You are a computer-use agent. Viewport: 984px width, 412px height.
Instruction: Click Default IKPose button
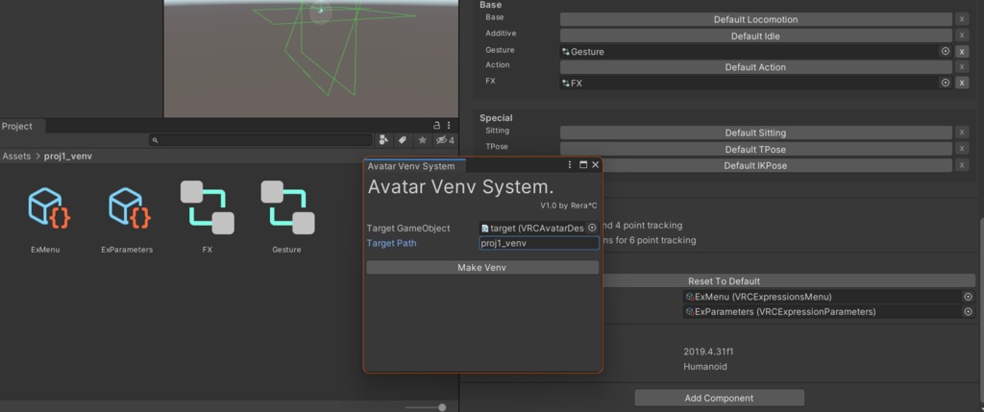tap(755, 165)
